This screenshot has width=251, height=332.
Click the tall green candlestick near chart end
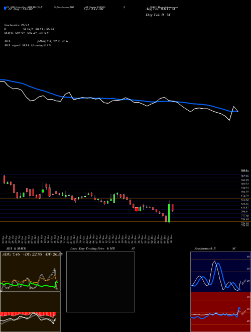pyautogui.click(x=169, y=213)
